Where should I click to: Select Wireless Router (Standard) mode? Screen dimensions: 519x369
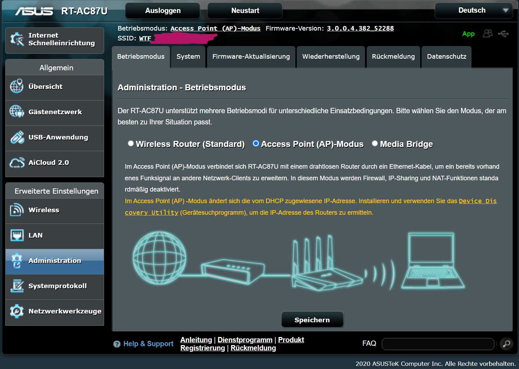point(131,143)
